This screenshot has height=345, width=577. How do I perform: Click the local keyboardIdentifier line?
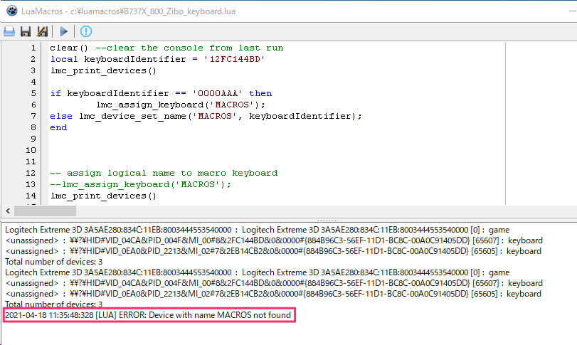[x=157, y=59]
